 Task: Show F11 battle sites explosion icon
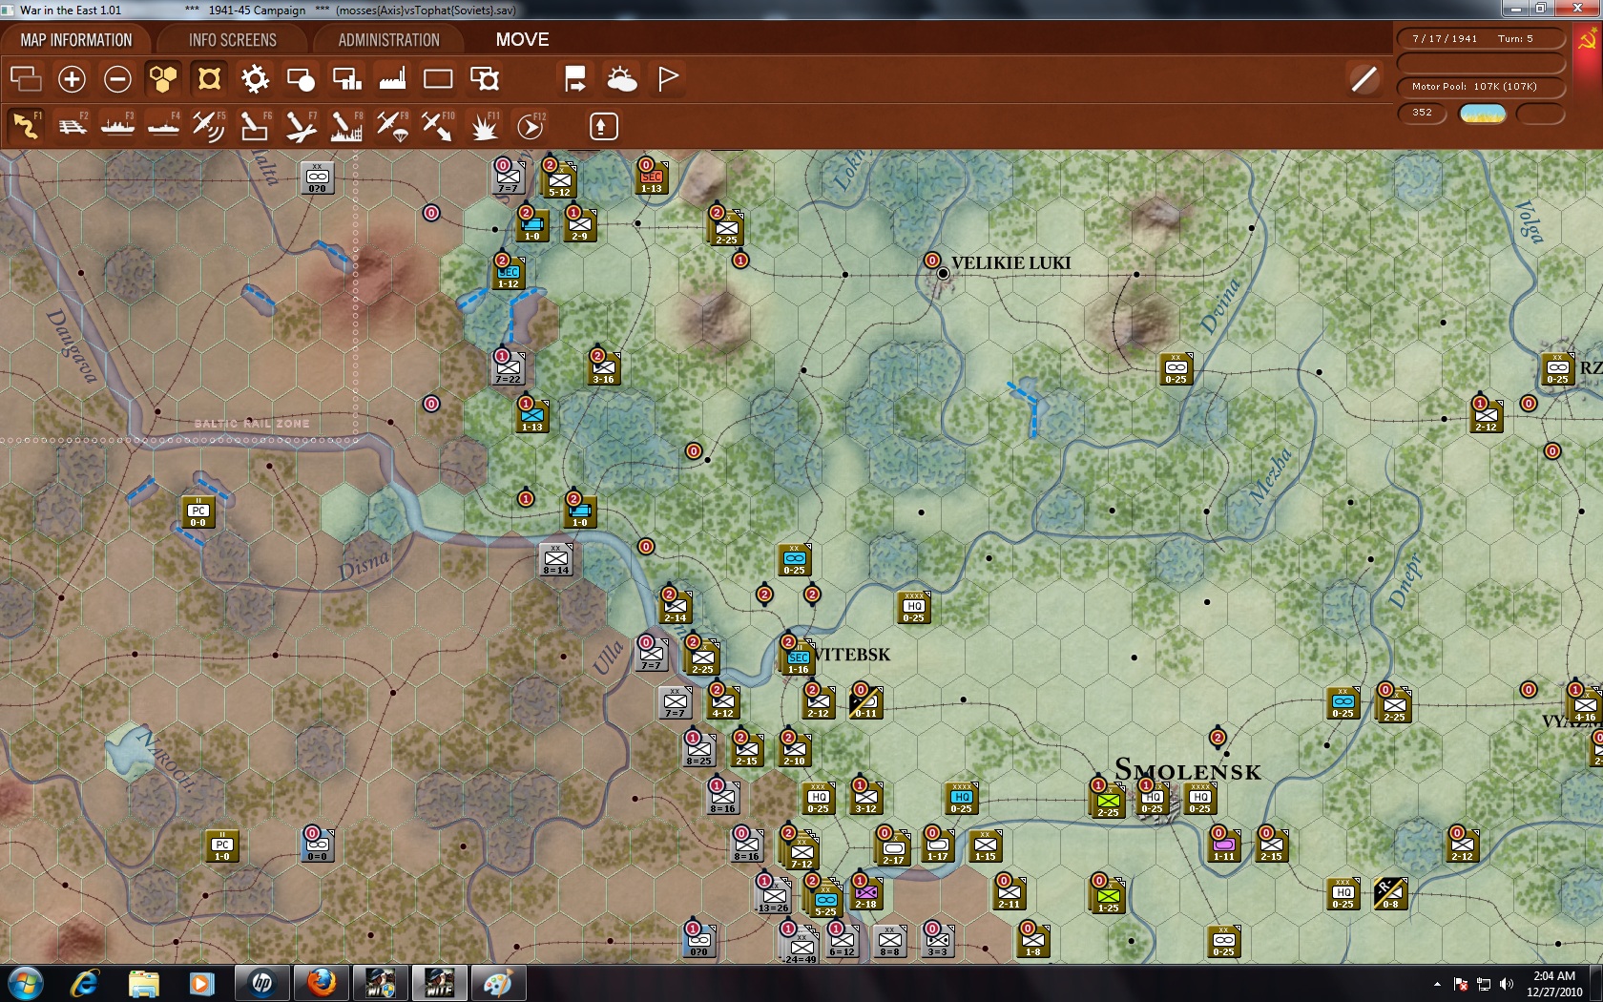484,126
